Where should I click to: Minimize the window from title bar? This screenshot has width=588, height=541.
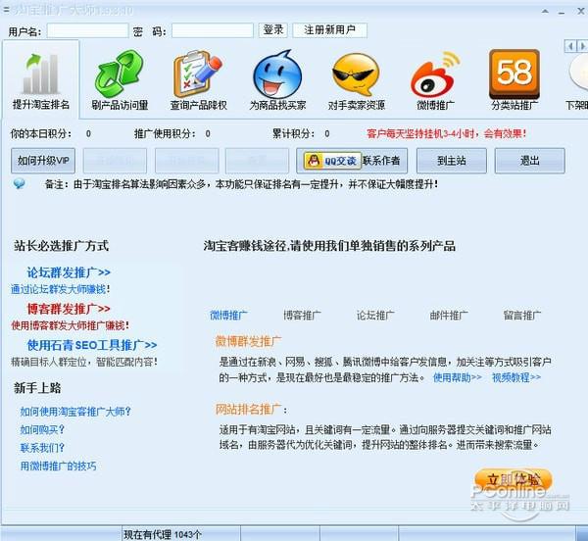tap(562, 11)
